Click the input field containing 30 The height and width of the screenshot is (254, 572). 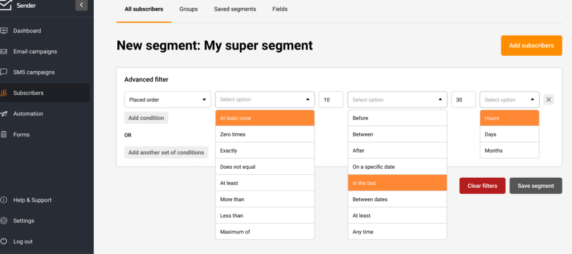(x=463, y=100)
